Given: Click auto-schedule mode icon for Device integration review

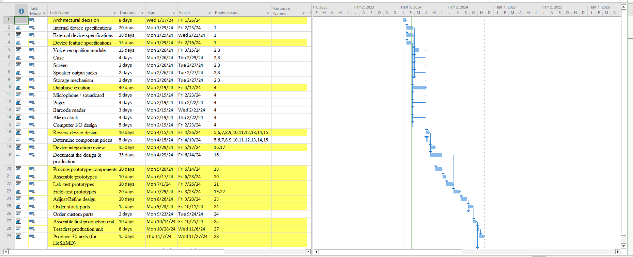Looking at the screenshot, I should click(32, 148).
